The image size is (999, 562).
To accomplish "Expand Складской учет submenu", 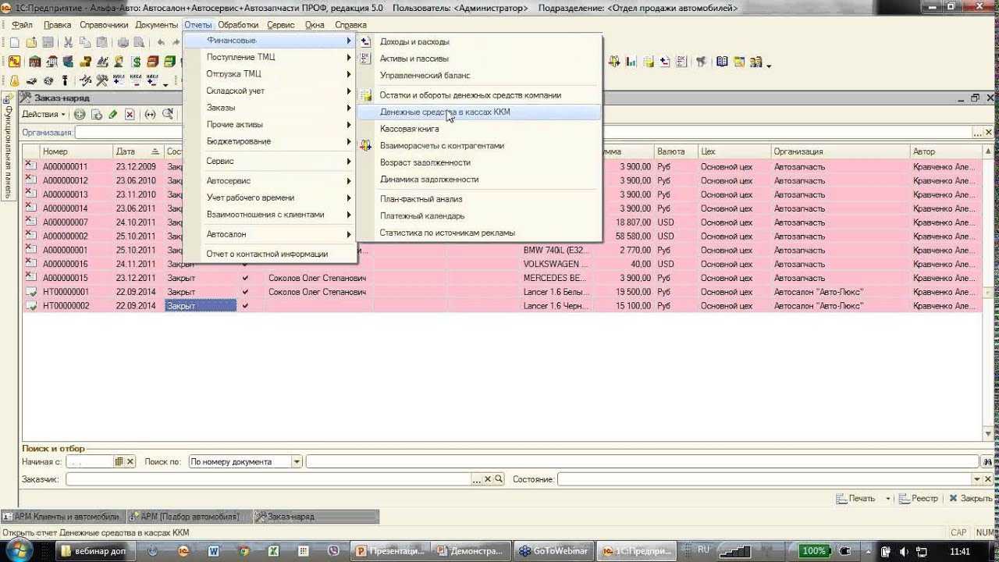I will click(269, 91).
